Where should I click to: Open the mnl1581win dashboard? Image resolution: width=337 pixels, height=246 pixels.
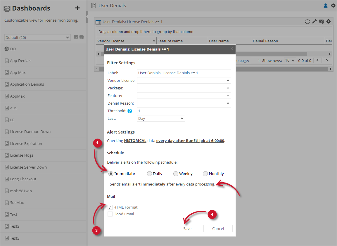[43, 191]
